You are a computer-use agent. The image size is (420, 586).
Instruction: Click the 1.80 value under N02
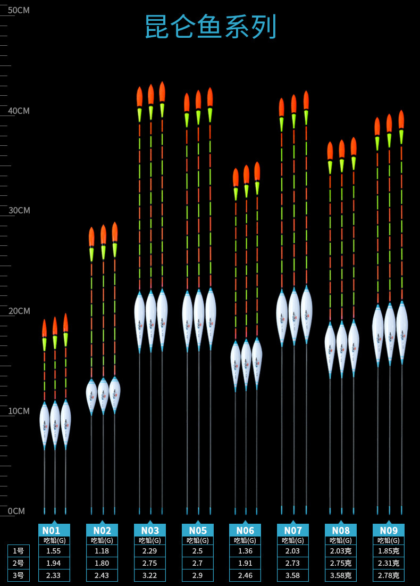102,563
